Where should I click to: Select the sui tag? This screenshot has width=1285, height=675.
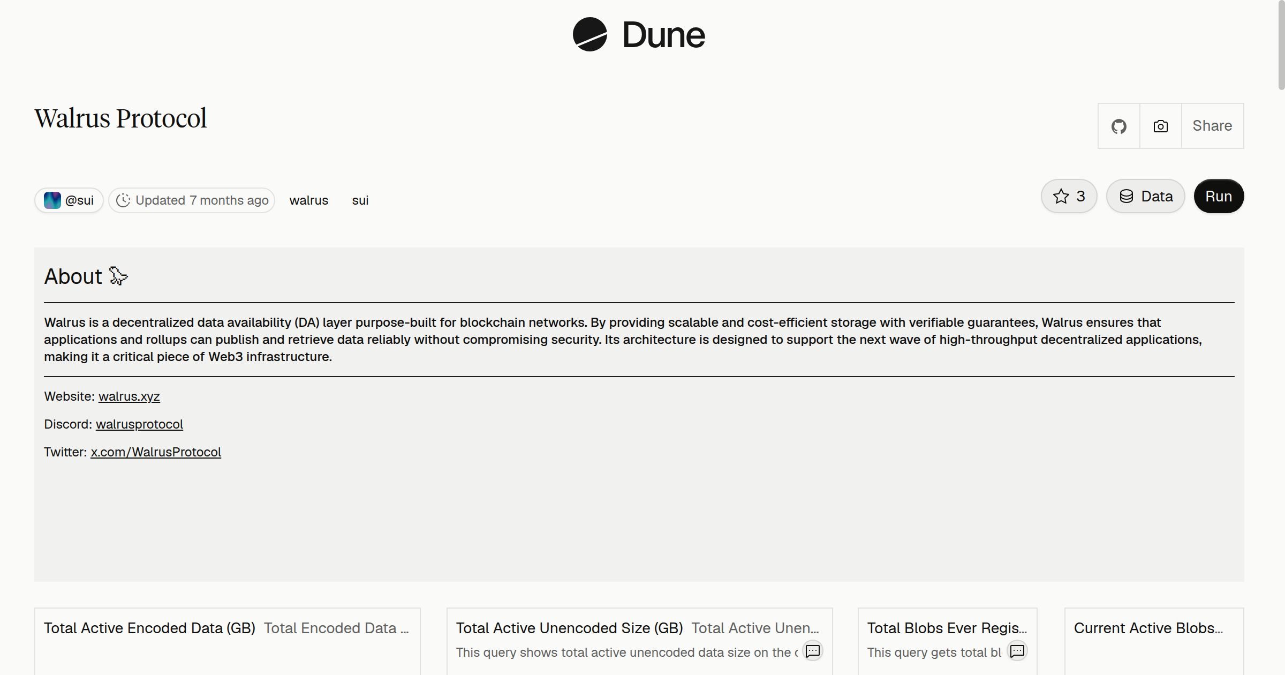tap(360, 200)
